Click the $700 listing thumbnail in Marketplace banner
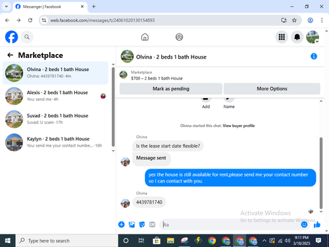The height and width of the screenshot is (247, 329). coord(123,74)
